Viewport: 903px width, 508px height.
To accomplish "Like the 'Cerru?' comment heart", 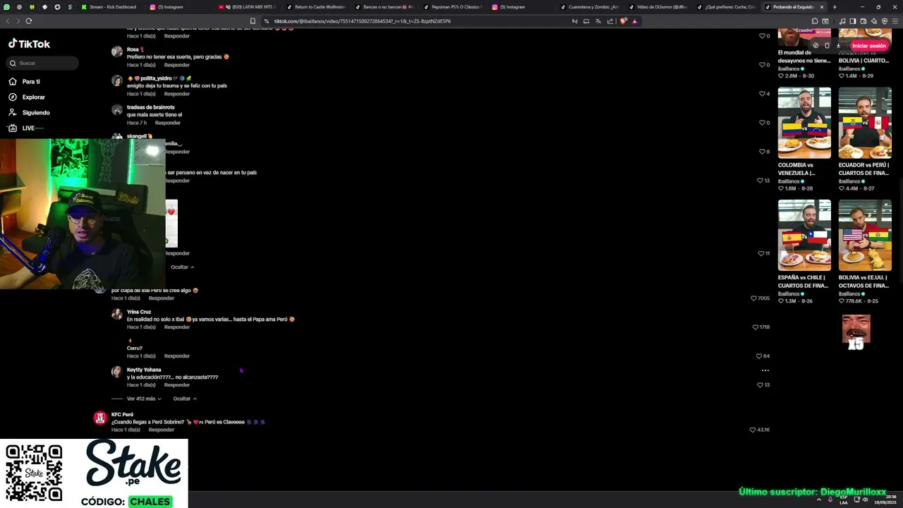I will coord(759,356).
